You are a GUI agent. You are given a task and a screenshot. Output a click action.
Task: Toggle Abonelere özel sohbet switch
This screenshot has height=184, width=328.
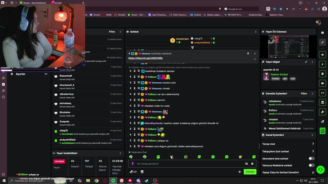coord(312,158)
